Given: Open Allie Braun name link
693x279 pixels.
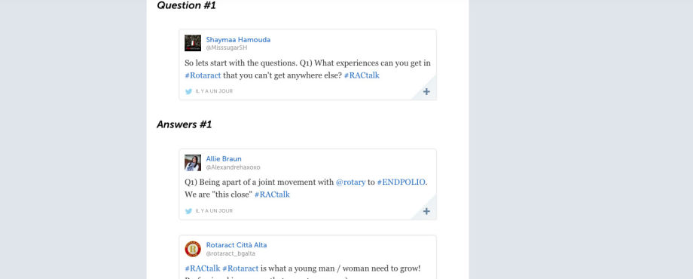Looking at the screenshot, I should 224,159.
